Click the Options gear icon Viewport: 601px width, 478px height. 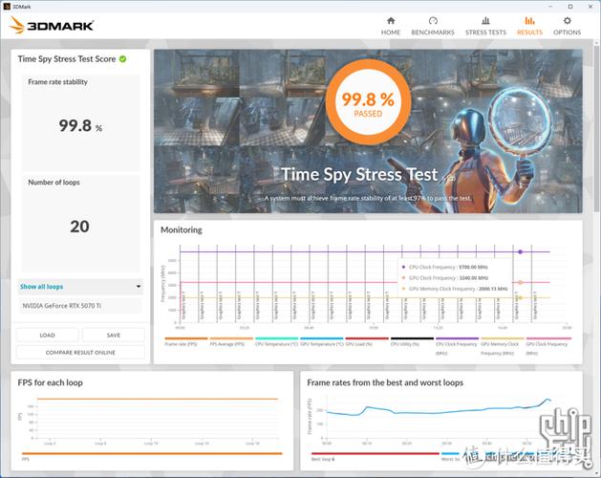(567, 21)
